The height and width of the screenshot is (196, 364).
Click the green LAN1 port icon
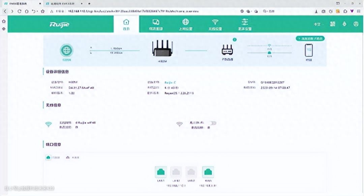161,172
